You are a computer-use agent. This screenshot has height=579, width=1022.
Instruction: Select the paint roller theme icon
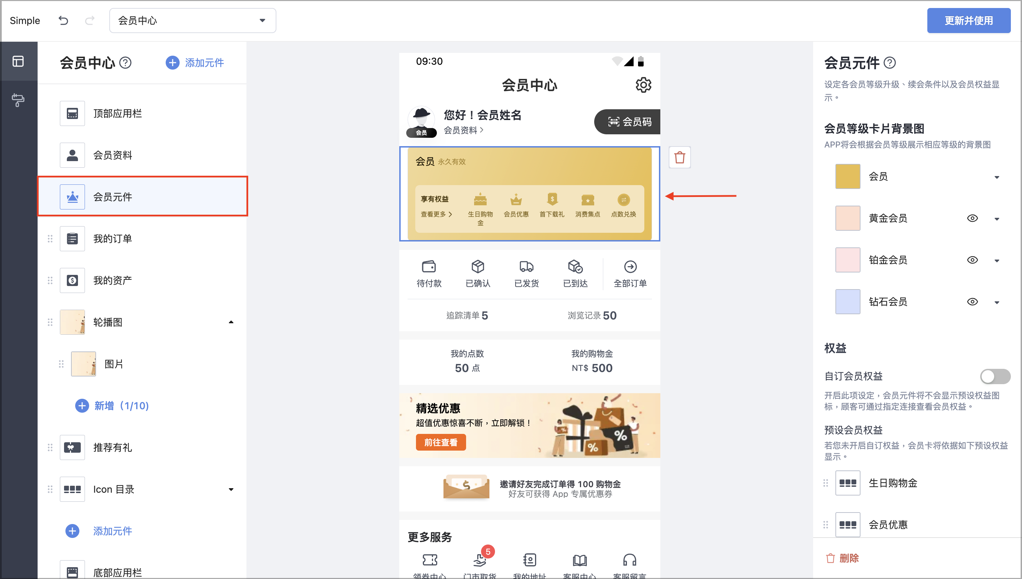pos(18,100)
